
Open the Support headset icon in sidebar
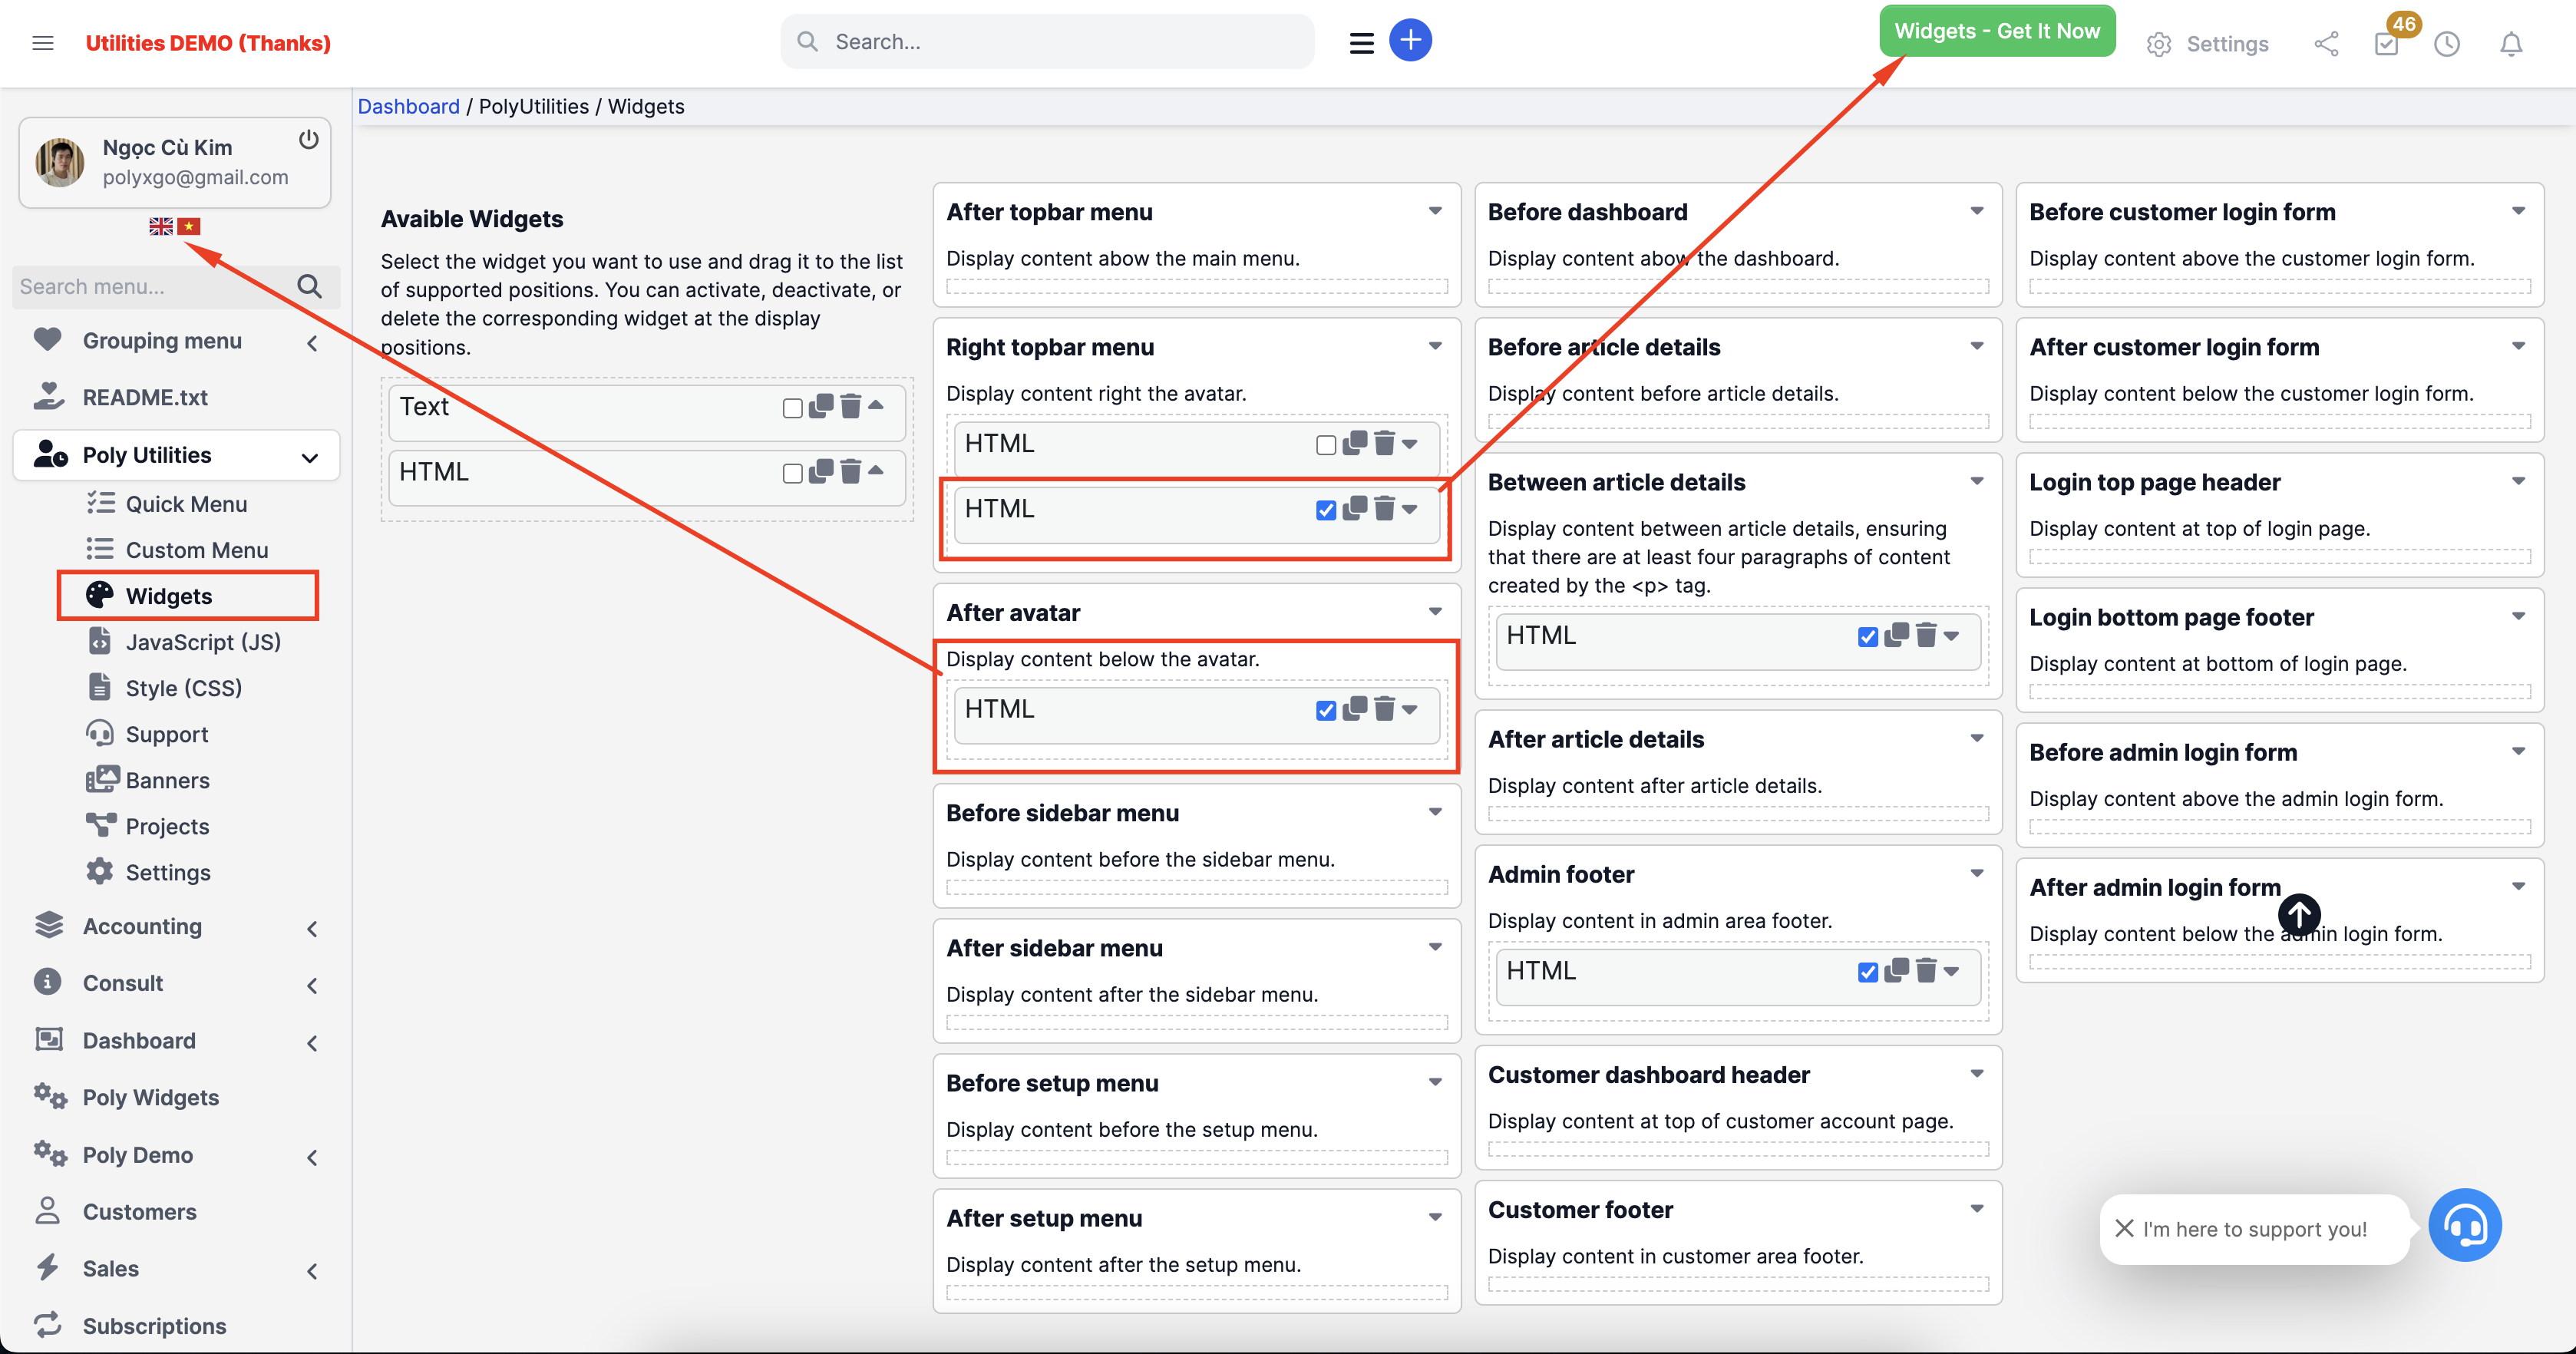pyautogui.click(x=100, y=733)
